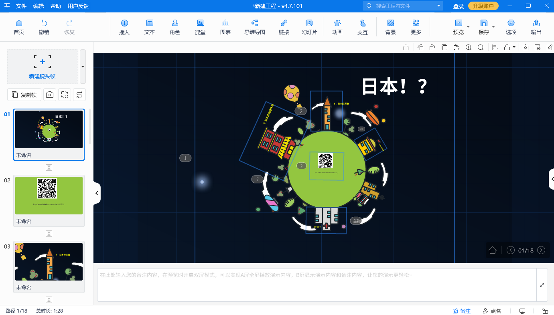
Task: Open 点名 roll call in status bar
Action: pyautogui.click(x=492, y=311)
